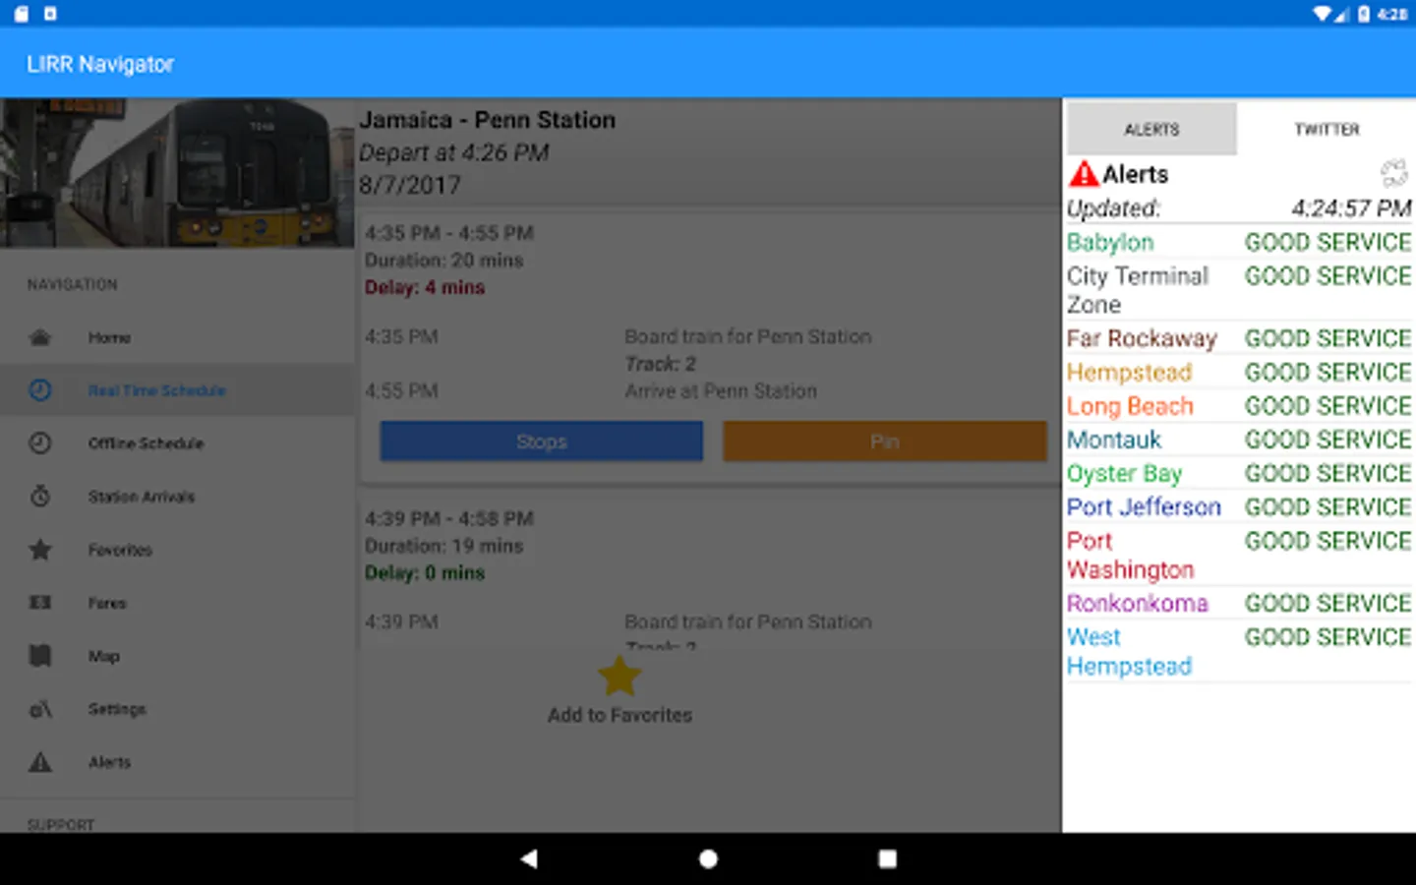Tap the gold Add to Favorites star
Viewport: 1416px width, 885px height.
[x=619, y=677]
